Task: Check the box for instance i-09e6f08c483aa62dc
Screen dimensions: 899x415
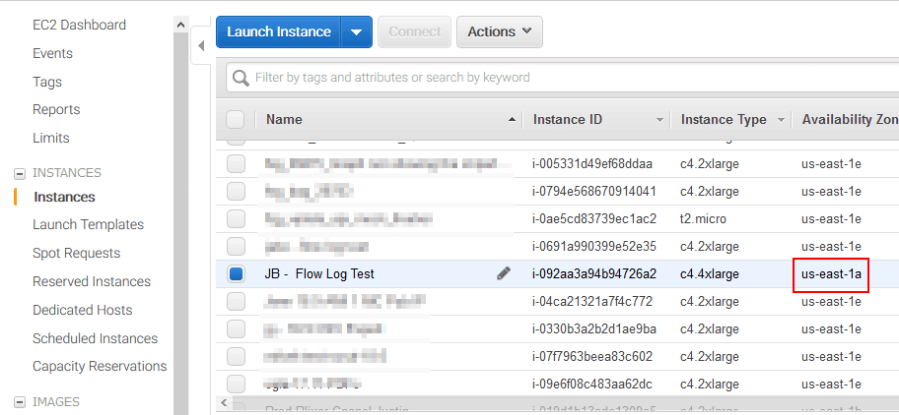Action: click(x=236, y=384)
